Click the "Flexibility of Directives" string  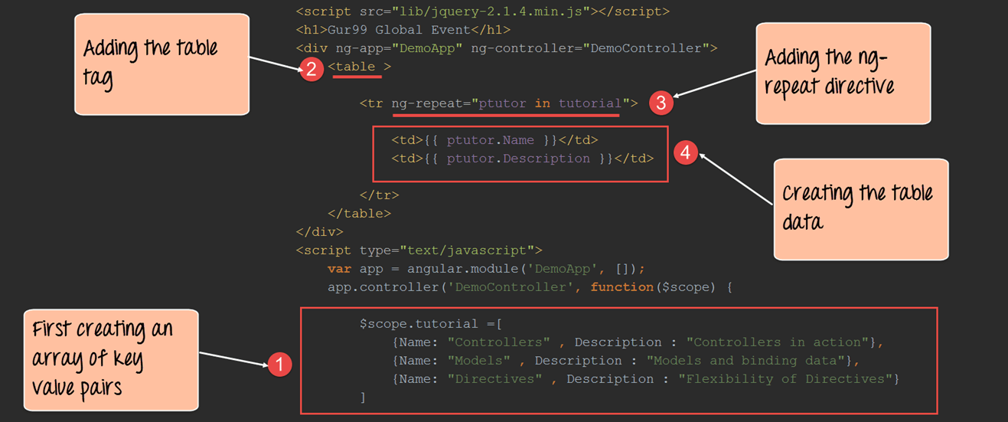785,379
